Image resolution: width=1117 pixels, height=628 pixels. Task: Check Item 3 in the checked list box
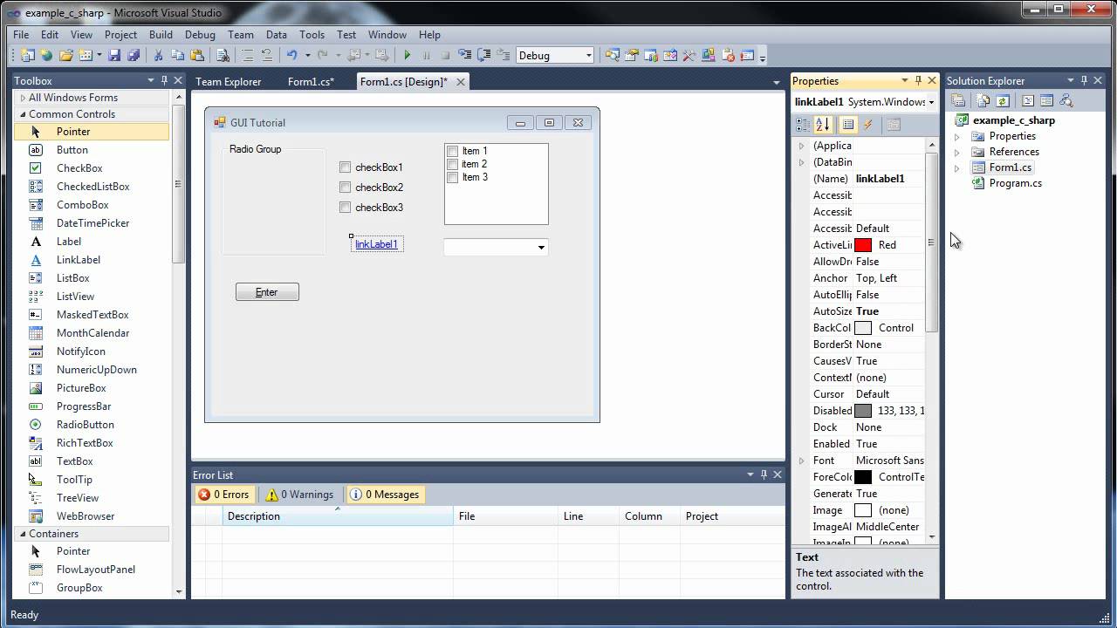point(452,177)
